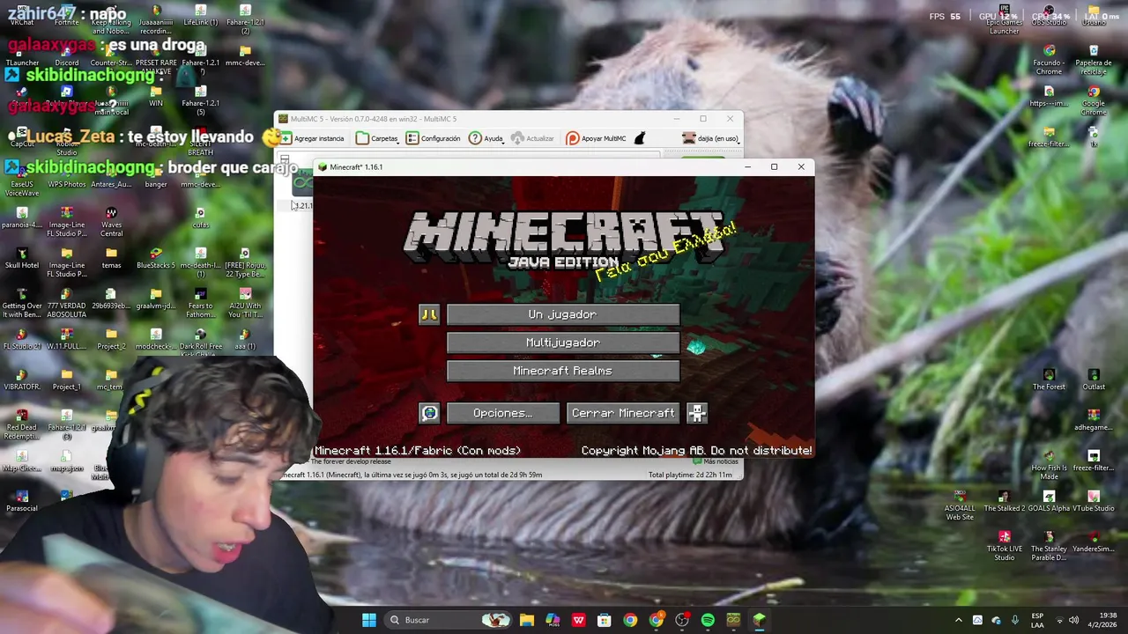The height and width of the screenshot is (634, 1128).
Task: Open Windows Start menu
Action: [369, 620]
